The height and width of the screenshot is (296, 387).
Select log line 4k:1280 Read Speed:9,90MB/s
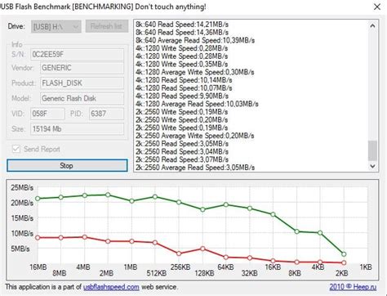(x=182, y=96)
